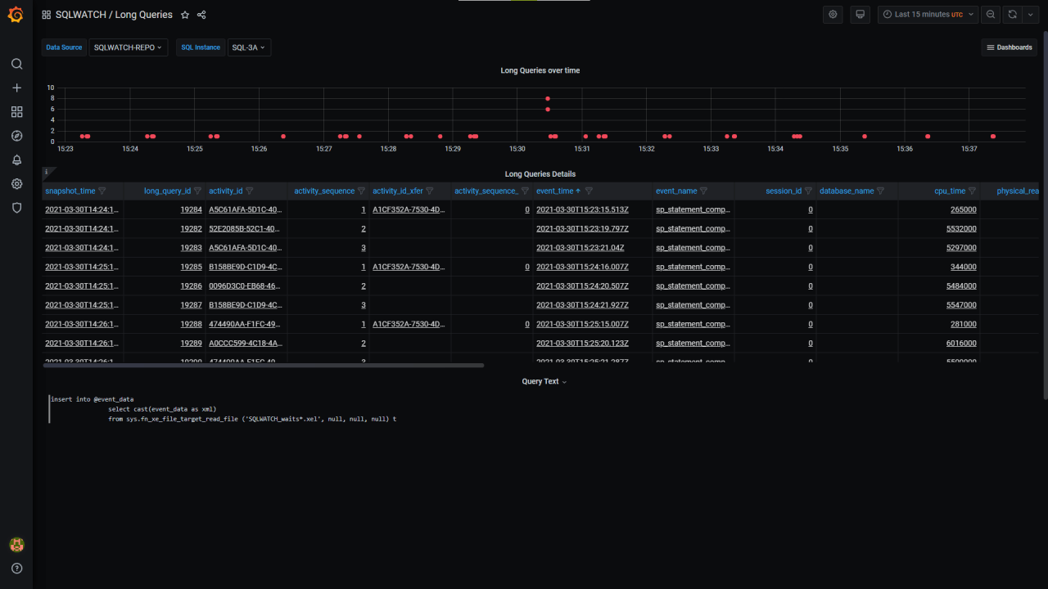The image size is (1048, 589).
Task: Click the table's horizontal scrollbar
Action: 262,365
